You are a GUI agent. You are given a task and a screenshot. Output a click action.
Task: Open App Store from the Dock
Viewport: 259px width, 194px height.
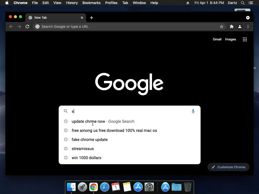138,187
